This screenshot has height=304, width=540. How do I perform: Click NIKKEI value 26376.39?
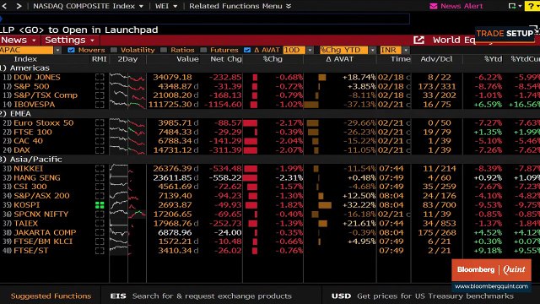pyautogui.click(x=172, y=169)
